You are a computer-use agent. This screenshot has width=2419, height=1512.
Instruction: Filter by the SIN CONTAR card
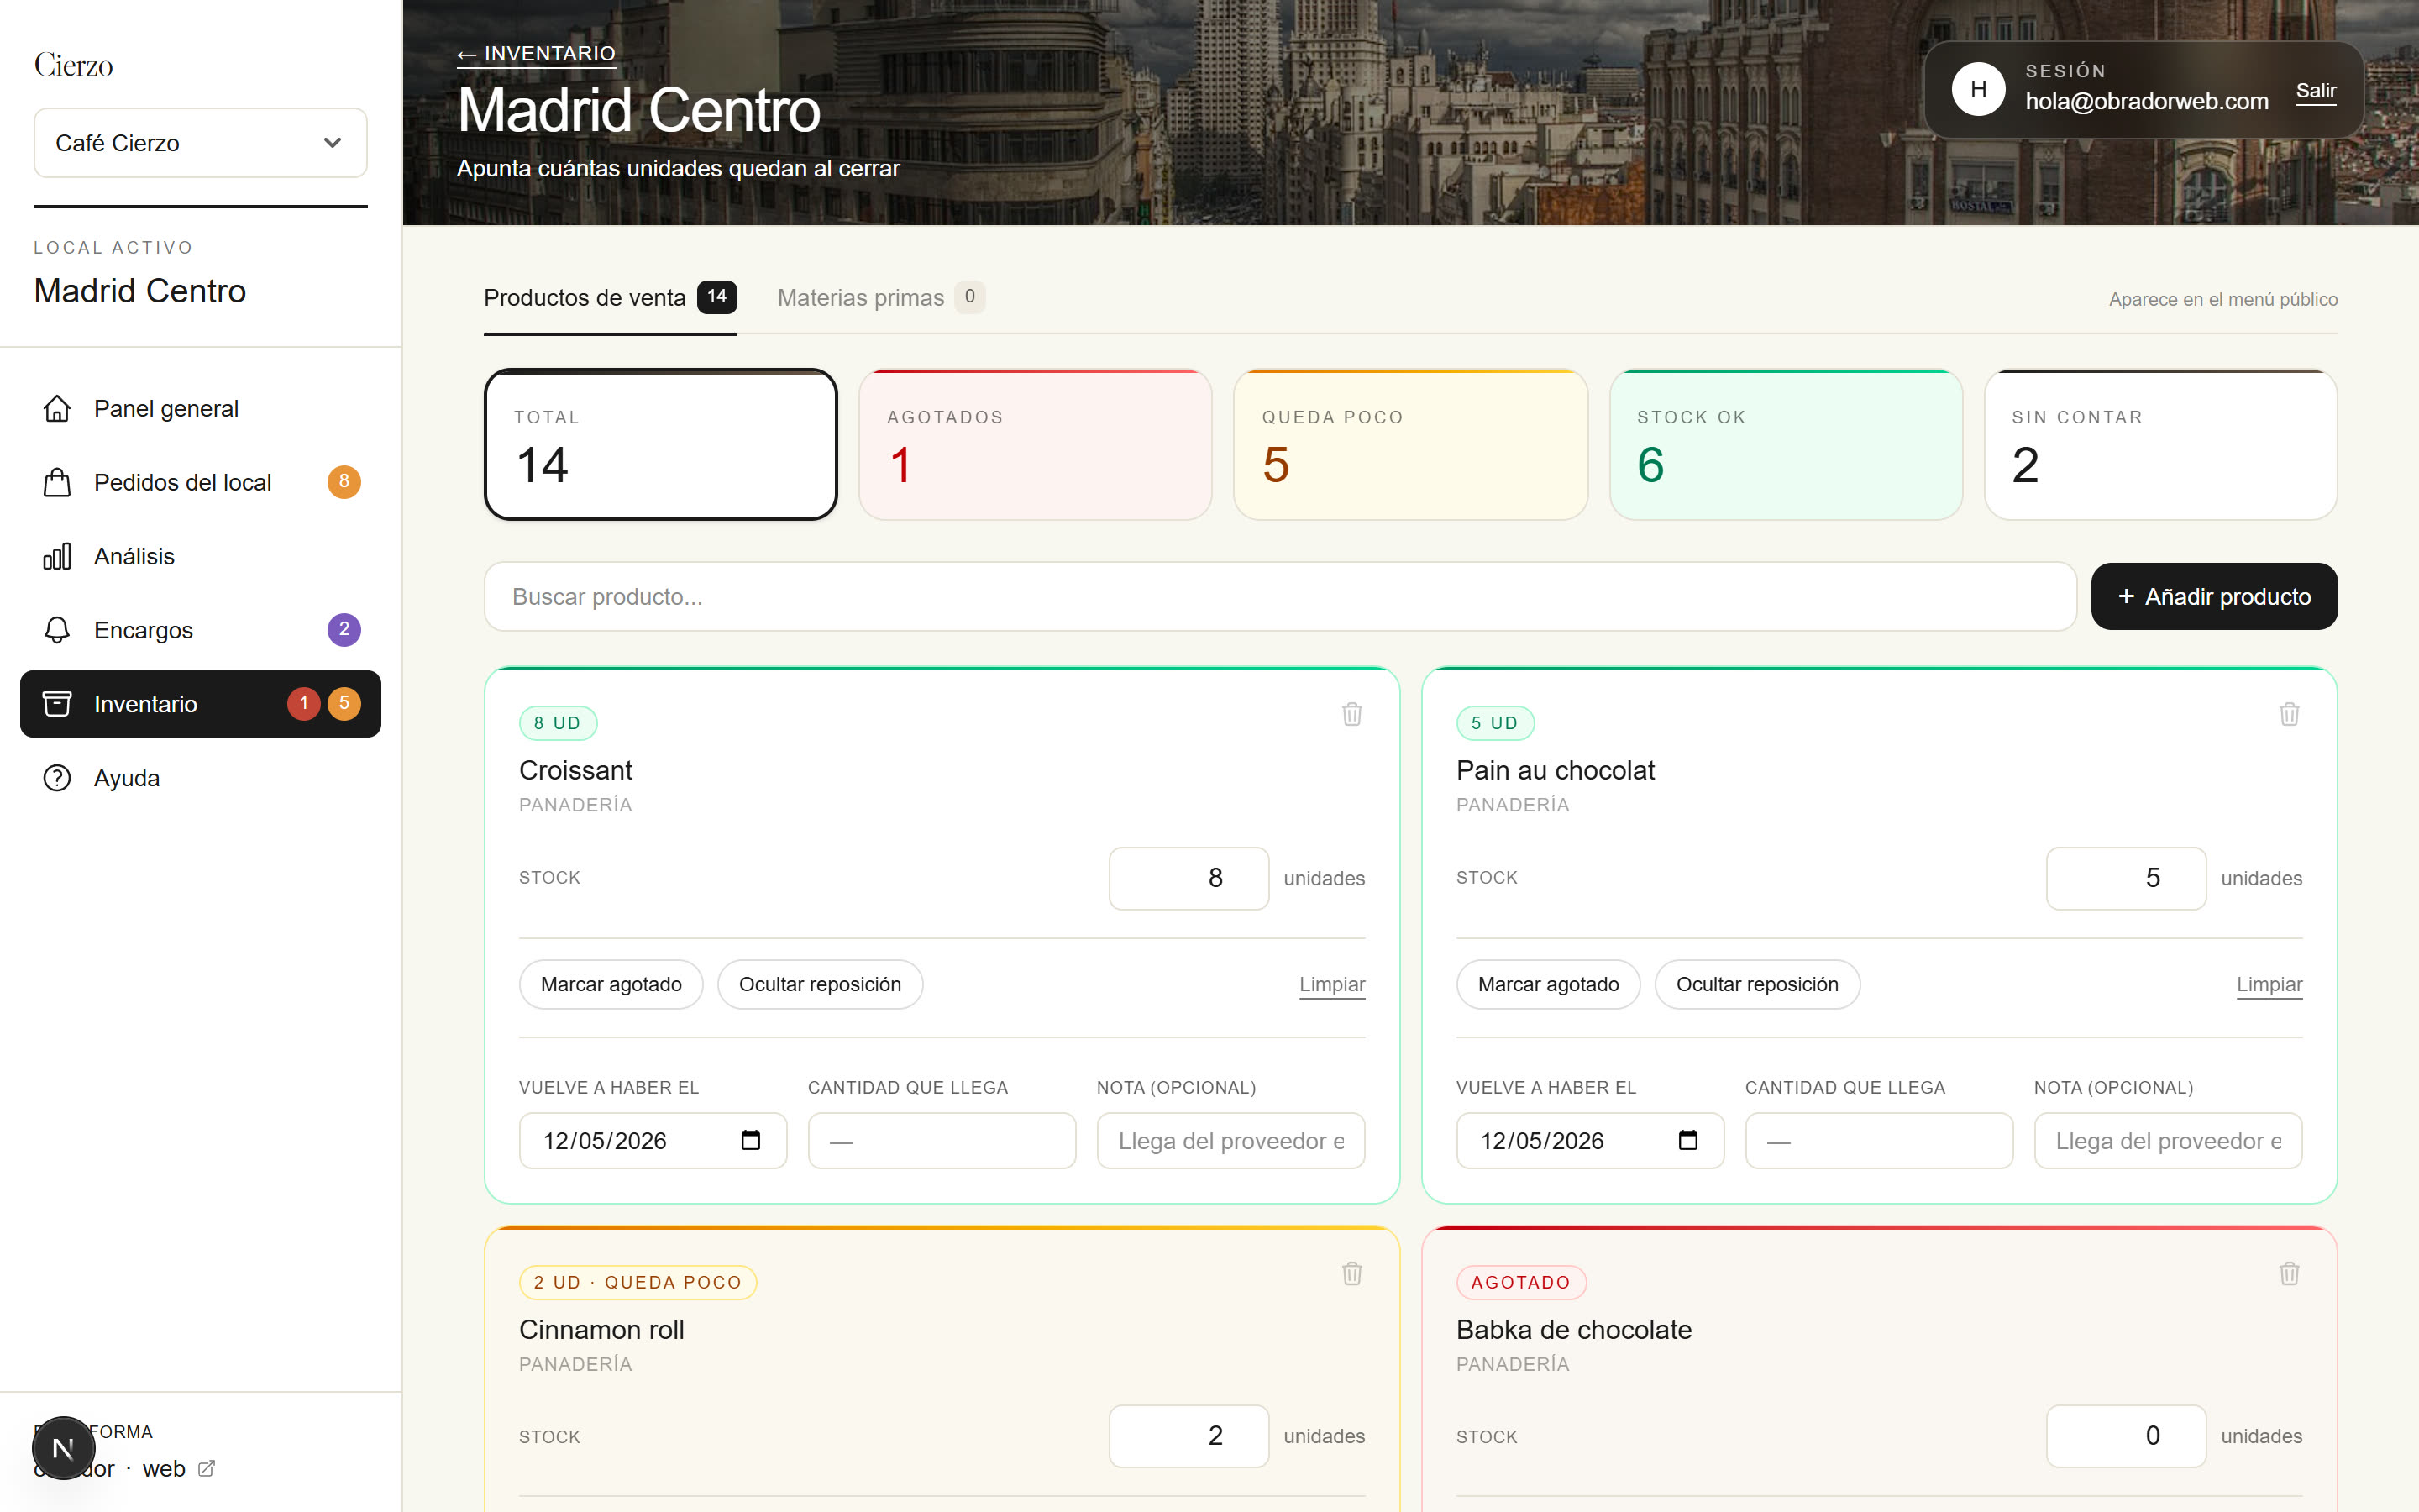coord(2161,445)
